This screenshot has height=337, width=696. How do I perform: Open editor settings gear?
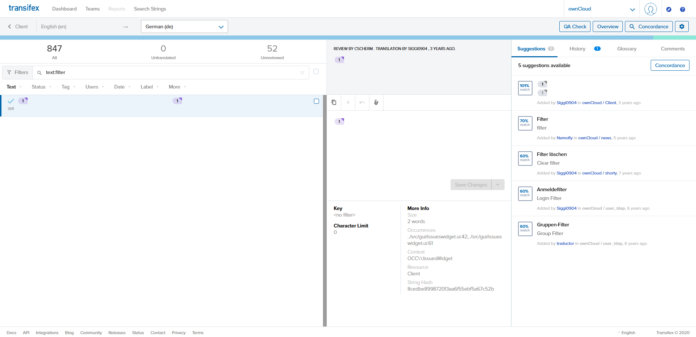pyautogui.click(x=682, y=26)
